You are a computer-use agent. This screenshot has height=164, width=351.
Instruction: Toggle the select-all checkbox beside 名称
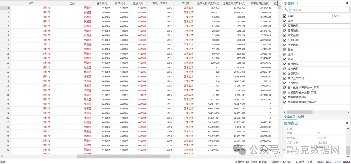point(285,16)
